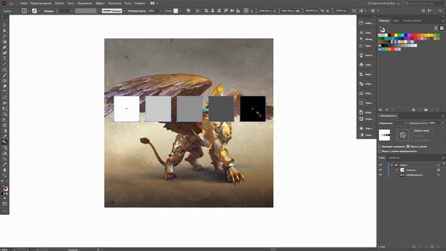The width and height of the screenshot is (446, 251).
Task: Click the Recolor Artwork wheel icon
Action: pos(188,11)
